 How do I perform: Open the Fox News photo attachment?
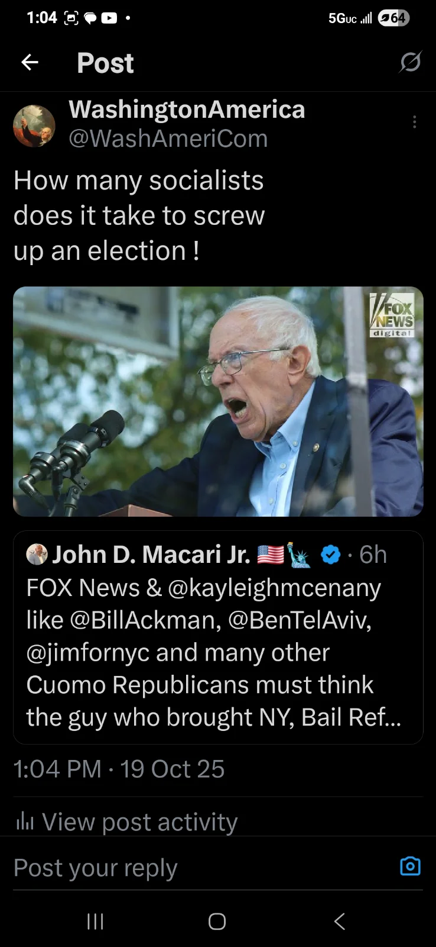[218, 401]
